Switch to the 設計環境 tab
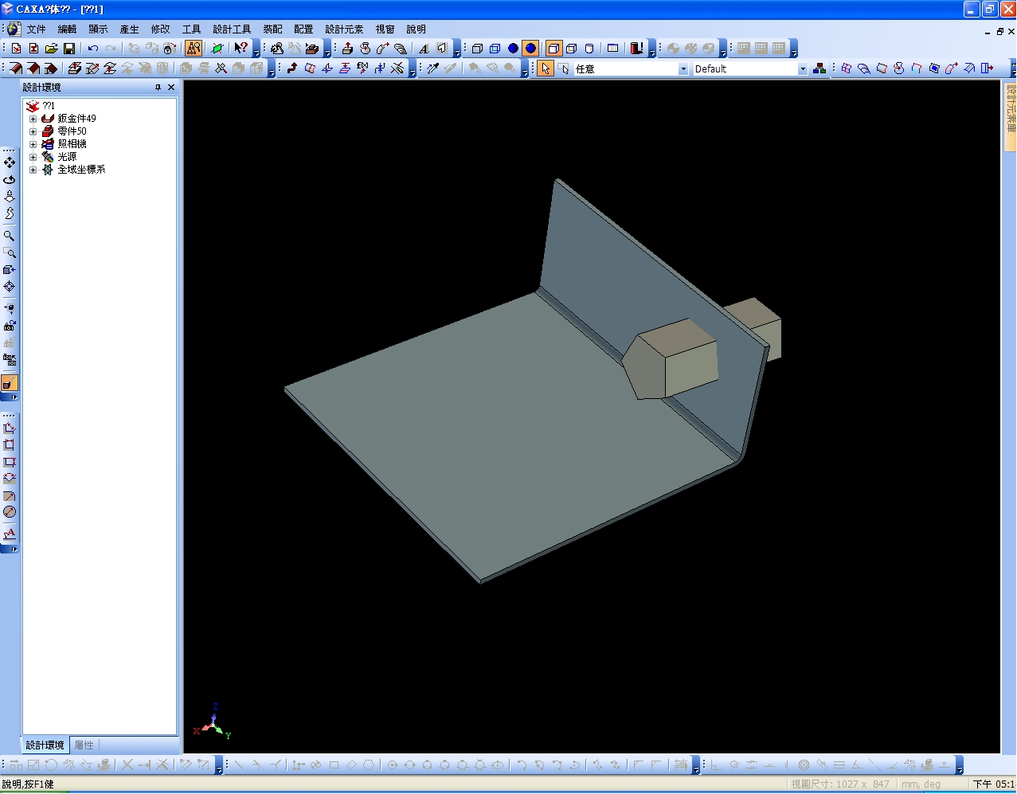Viewport: 1017px width, 794px height. point(45,745)
